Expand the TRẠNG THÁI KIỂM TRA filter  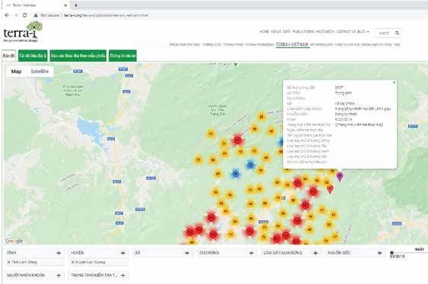pos(123,276)
